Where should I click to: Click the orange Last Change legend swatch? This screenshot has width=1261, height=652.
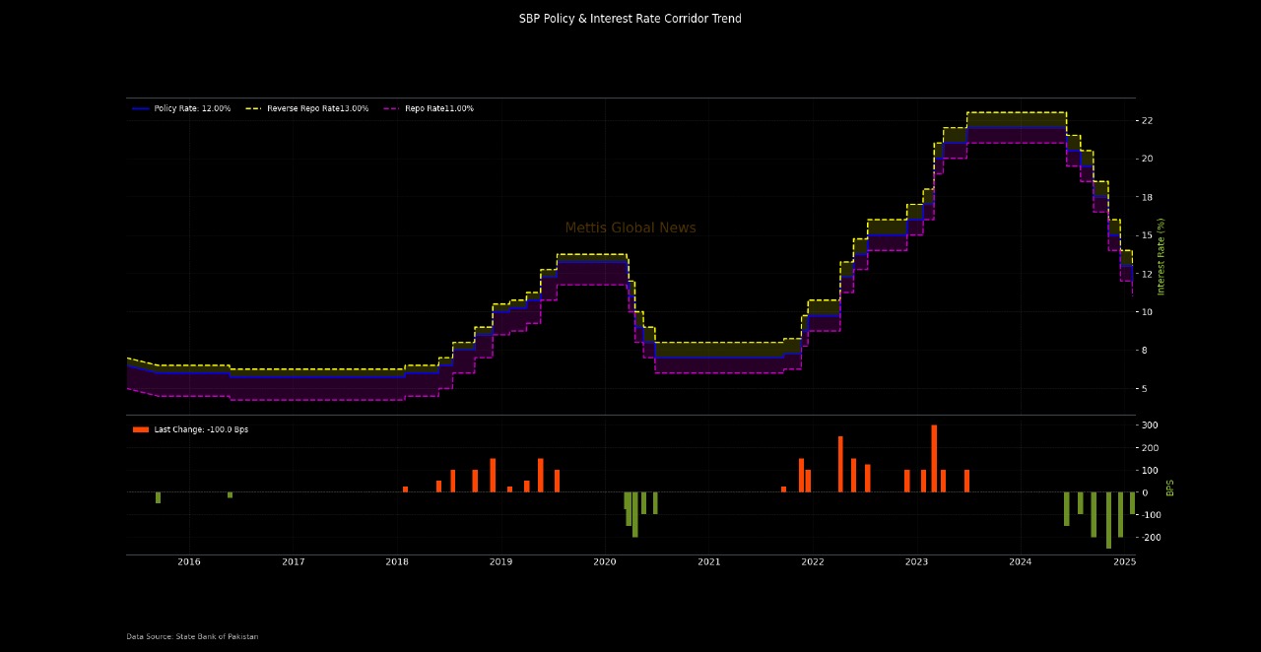[x=141, y=429]
